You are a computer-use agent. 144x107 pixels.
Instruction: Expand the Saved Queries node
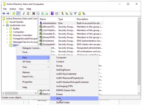3,22
